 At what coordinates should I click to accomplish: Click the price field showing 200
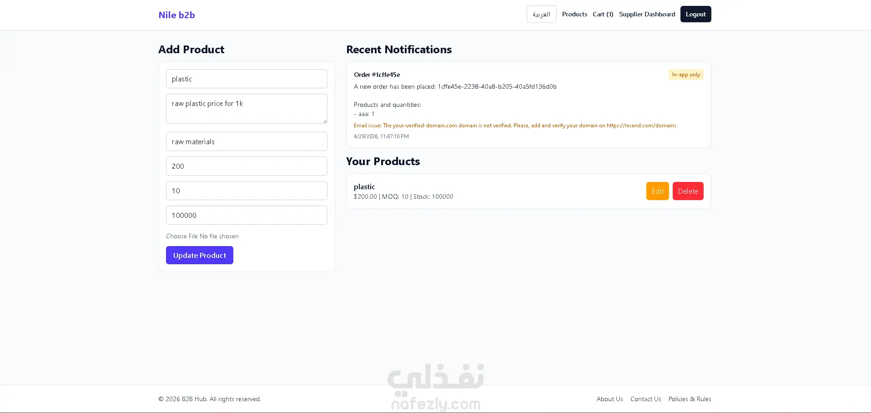(247, 166)
